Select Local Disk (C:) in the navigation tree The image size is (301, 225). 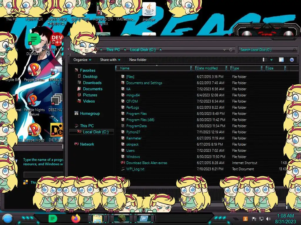click(96, 132)
